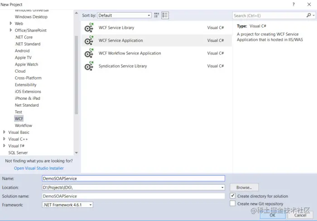
Task: Select Syndication Service Library template
Action: pyautogui.click(x=157, y=66)
